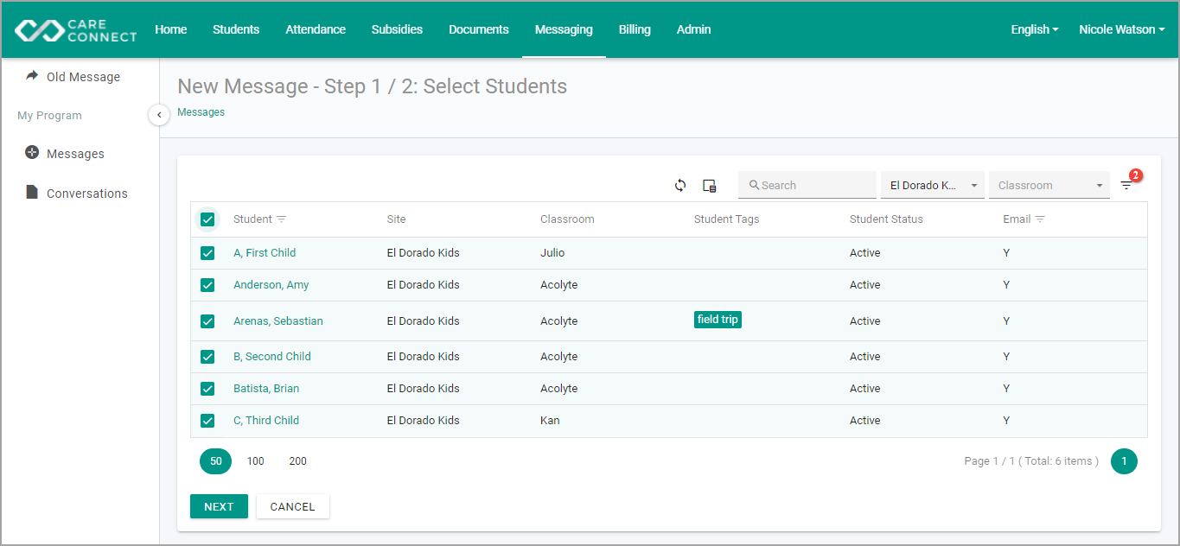Click the CANCEL button
Image resolution: width=1180 pixels, height=546 pixels.
292,506
